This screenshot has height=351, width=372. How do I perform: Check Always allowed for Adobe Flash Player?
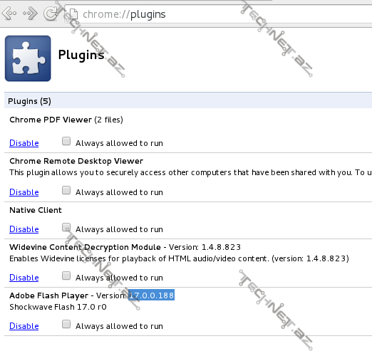(x=66, y=324)
